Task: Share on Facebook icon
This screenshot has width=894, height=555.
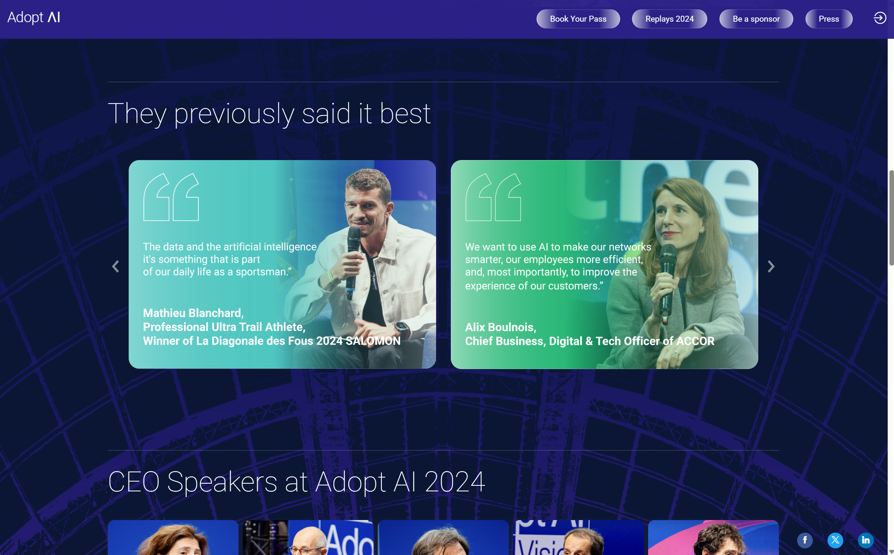Action: tap(805, 540)
